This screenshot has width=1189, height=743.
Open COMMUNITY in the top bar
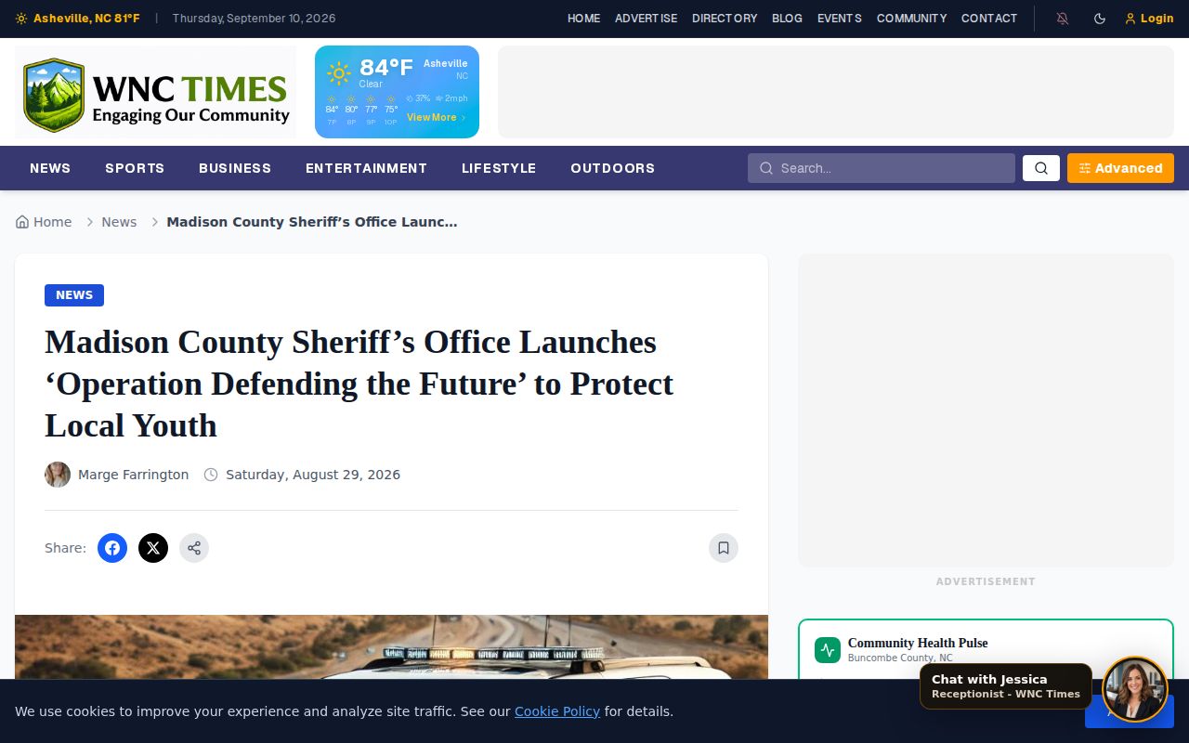click(x=912, y=19)
